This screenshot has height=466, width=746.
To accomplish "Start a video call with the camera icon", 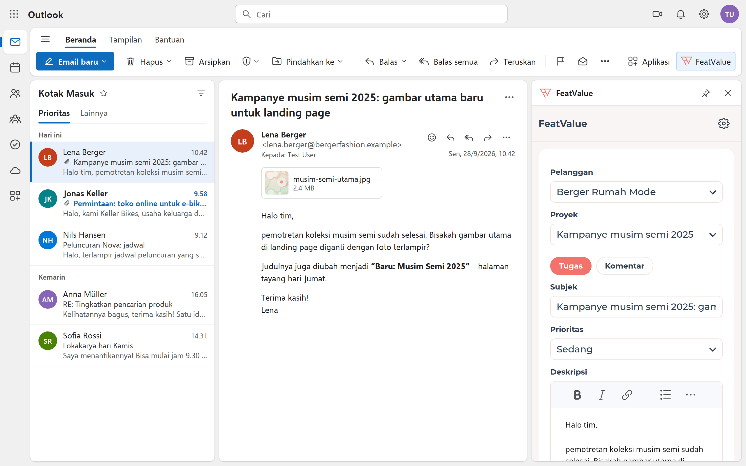I will point(657,14).
